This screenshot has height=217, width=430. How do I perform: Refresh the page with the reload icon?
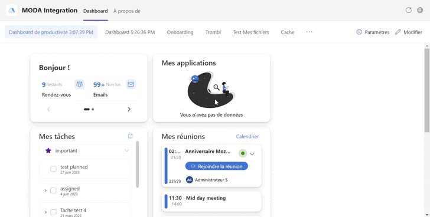point(408,11)
